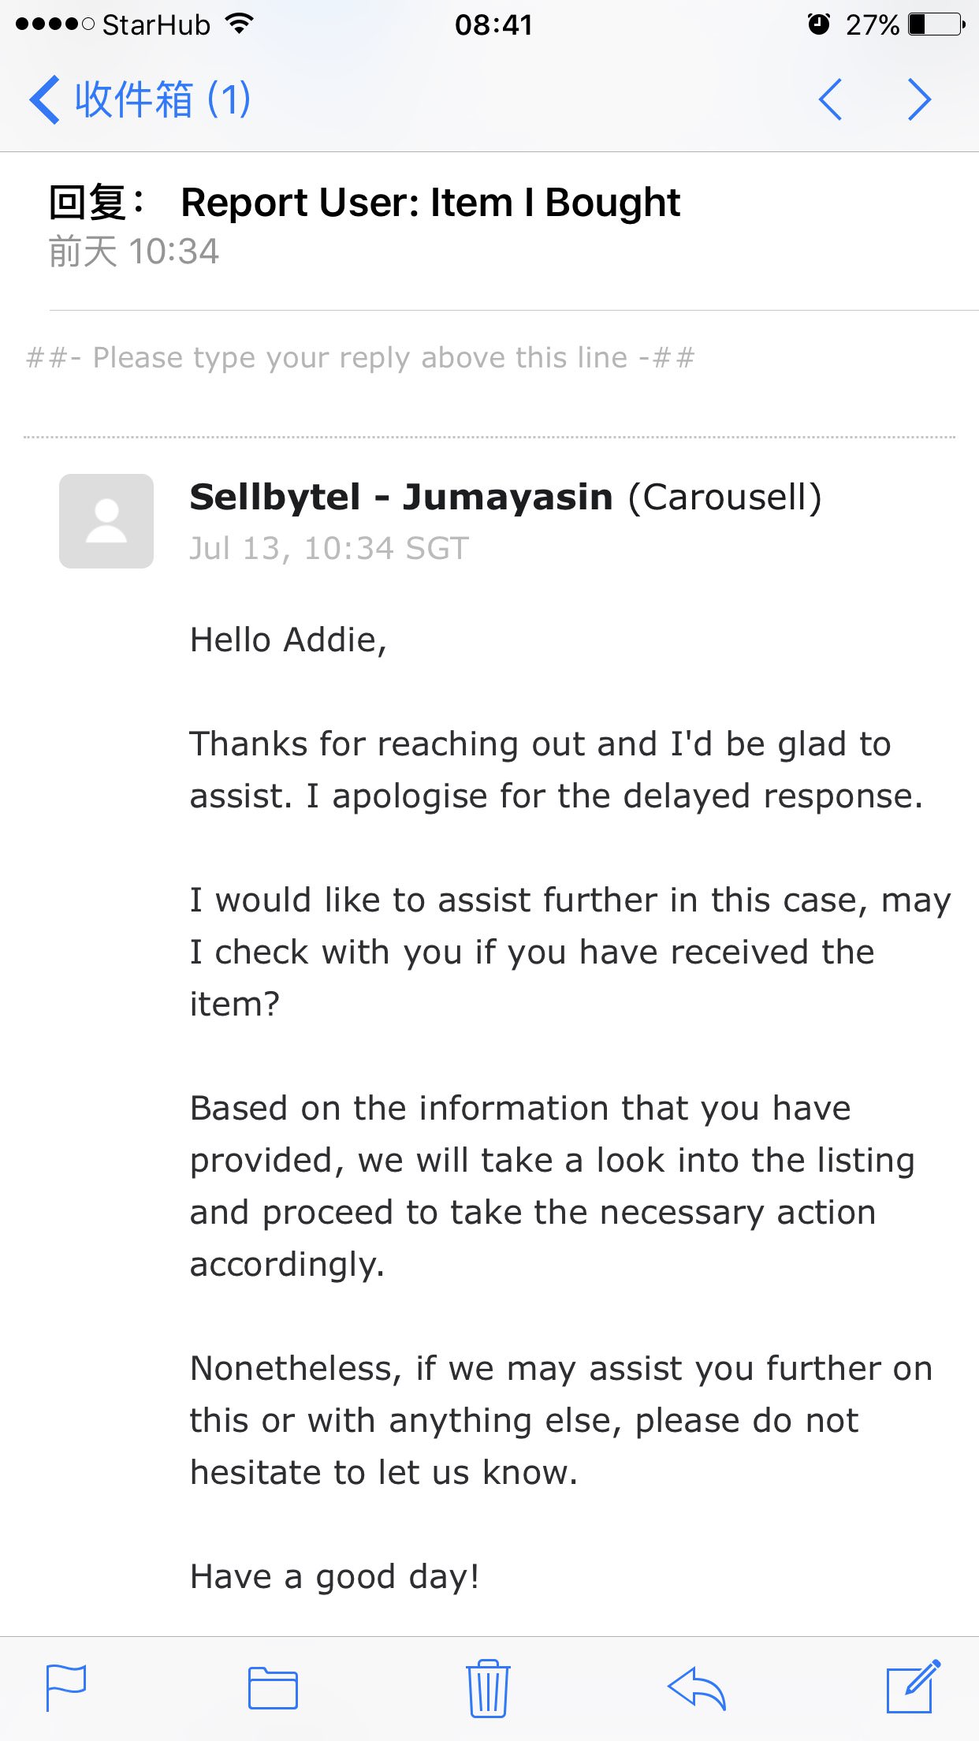Tap the back arrow to inbox

(45, 100)
